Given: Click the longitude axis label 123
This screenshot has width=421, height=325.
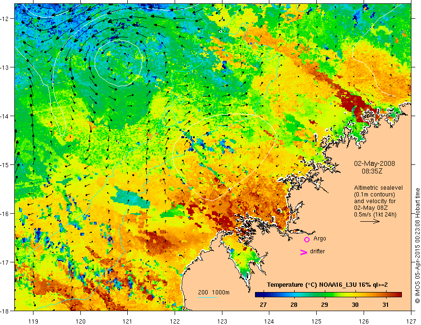Looking at the screenshot, I should [x=222, y=321].
